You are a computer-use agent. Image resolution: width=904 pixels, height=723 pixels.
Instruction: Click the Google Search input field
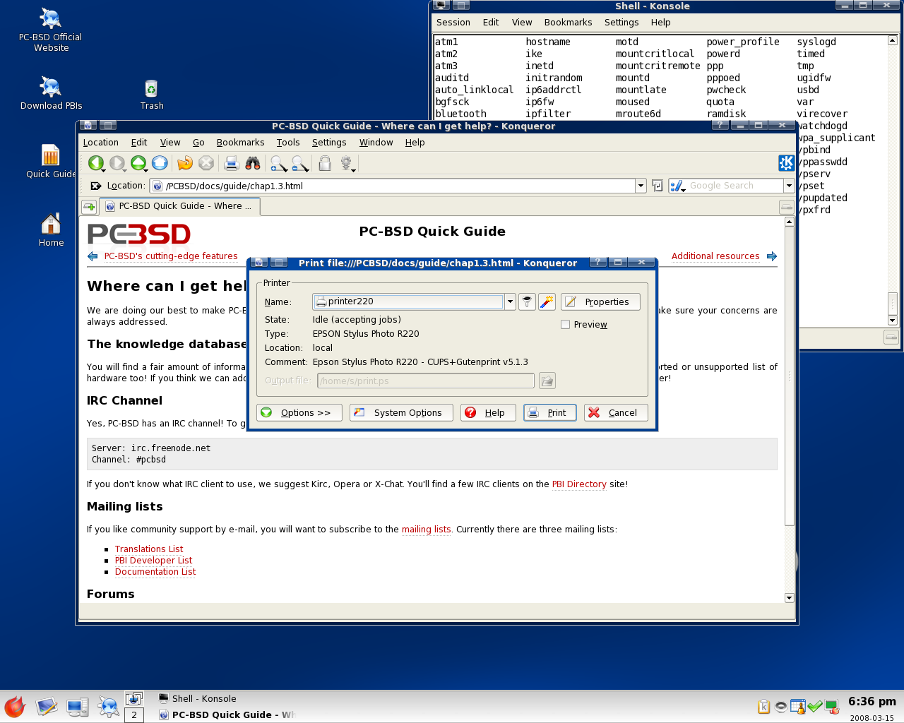[735, 186]
